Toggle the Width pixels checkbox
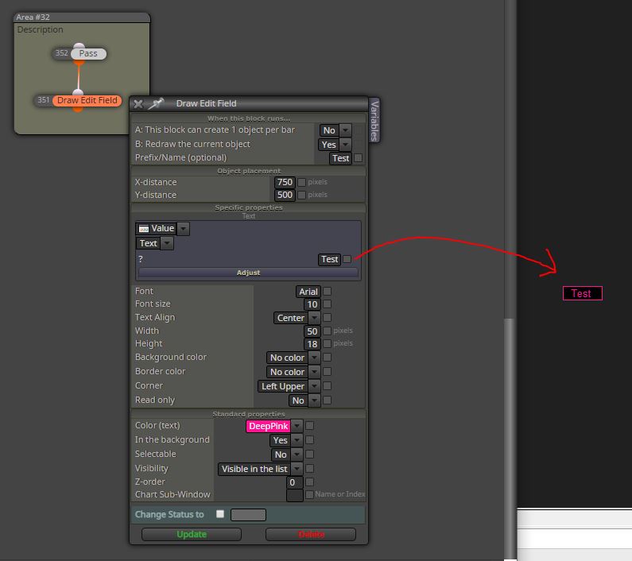Screen dimensions: 632x561 coord(328,331)
